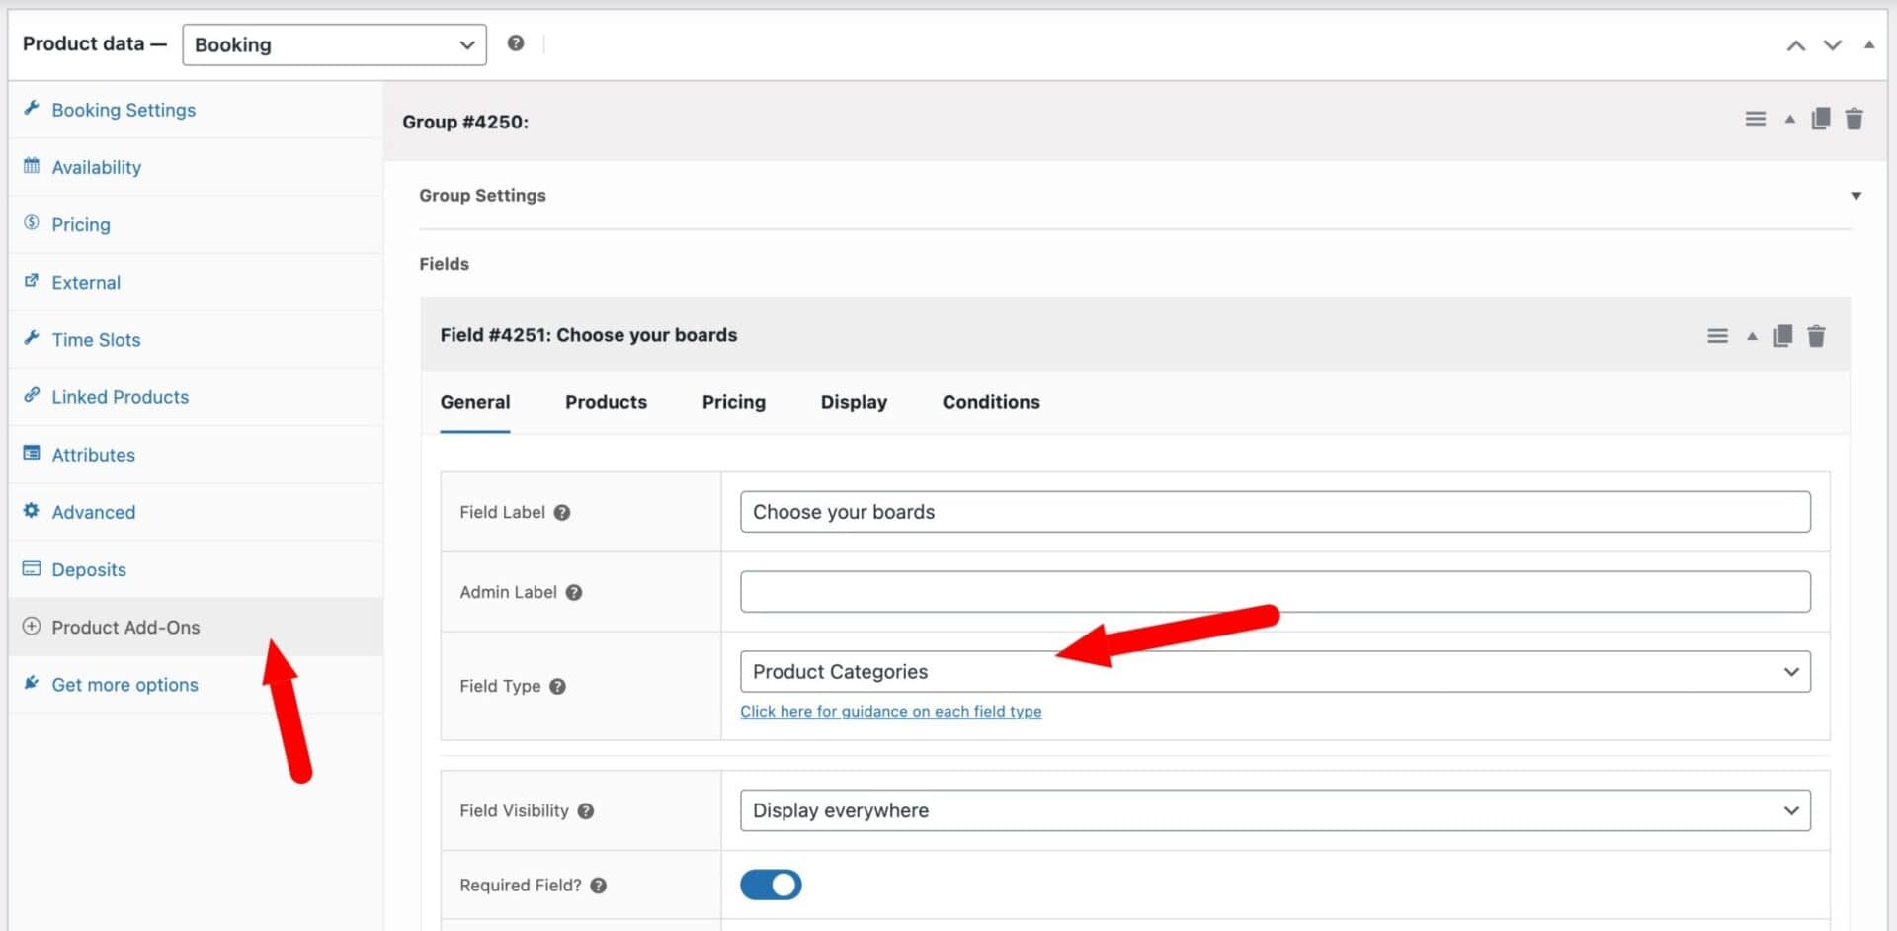This screenshot has height=931, width=1897.
Task: Move Product data panel up
Action: [1796, 45]
